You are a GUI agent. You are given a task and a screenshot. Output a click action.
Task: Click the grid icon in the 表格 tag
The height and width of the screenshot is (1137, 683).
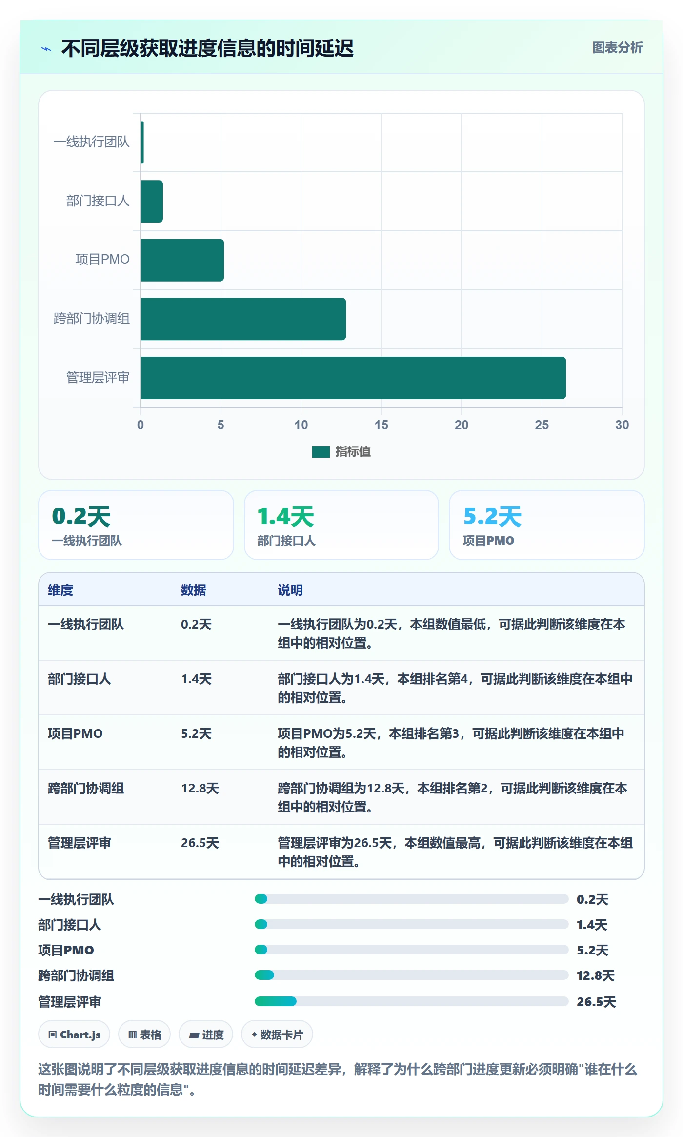click(132, 1035)
